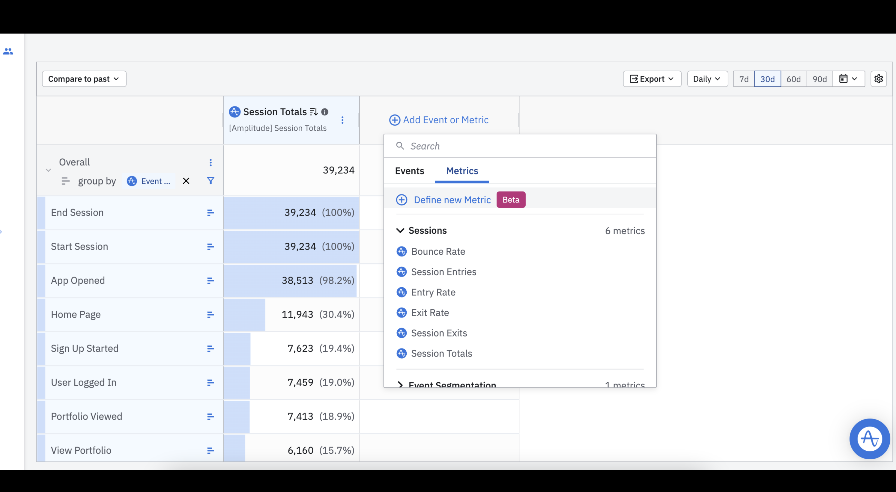Click the Session Totals info icon
Screen dimensions: 896x492
point(324,112)
